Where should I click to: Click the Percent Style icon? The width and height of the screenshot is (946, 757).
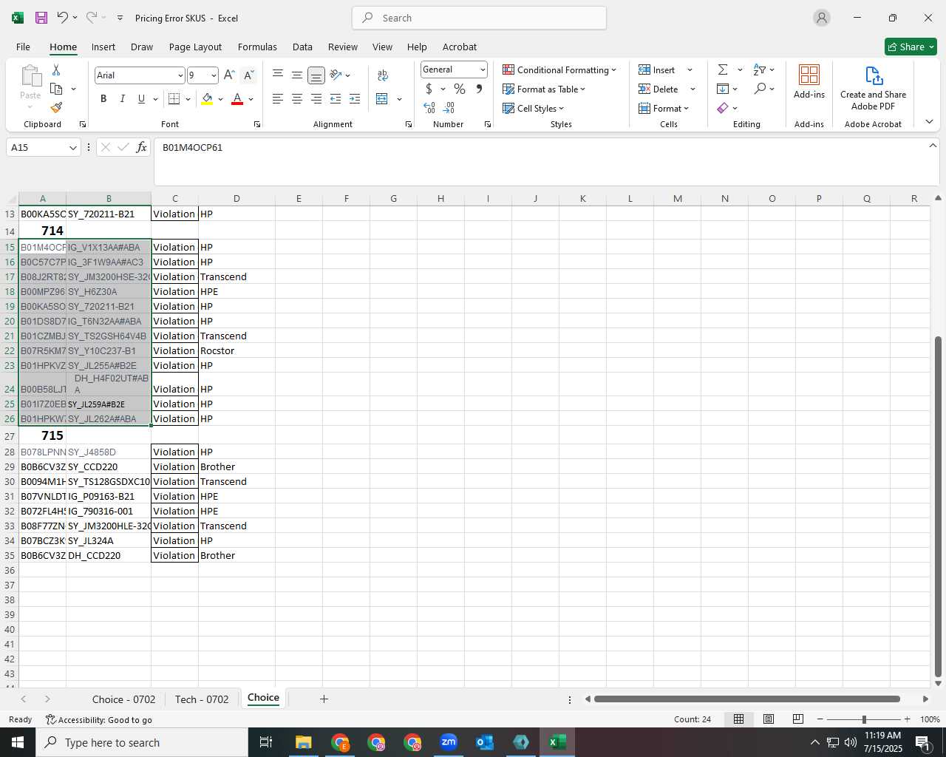460,89
